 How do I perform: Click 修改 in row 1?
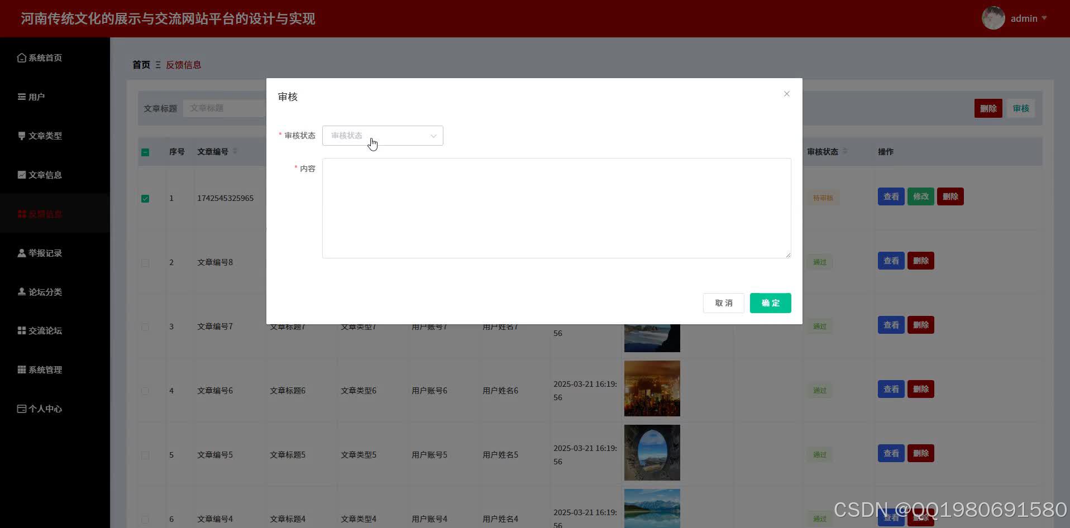pyautogui.click(x=920, y=196)
